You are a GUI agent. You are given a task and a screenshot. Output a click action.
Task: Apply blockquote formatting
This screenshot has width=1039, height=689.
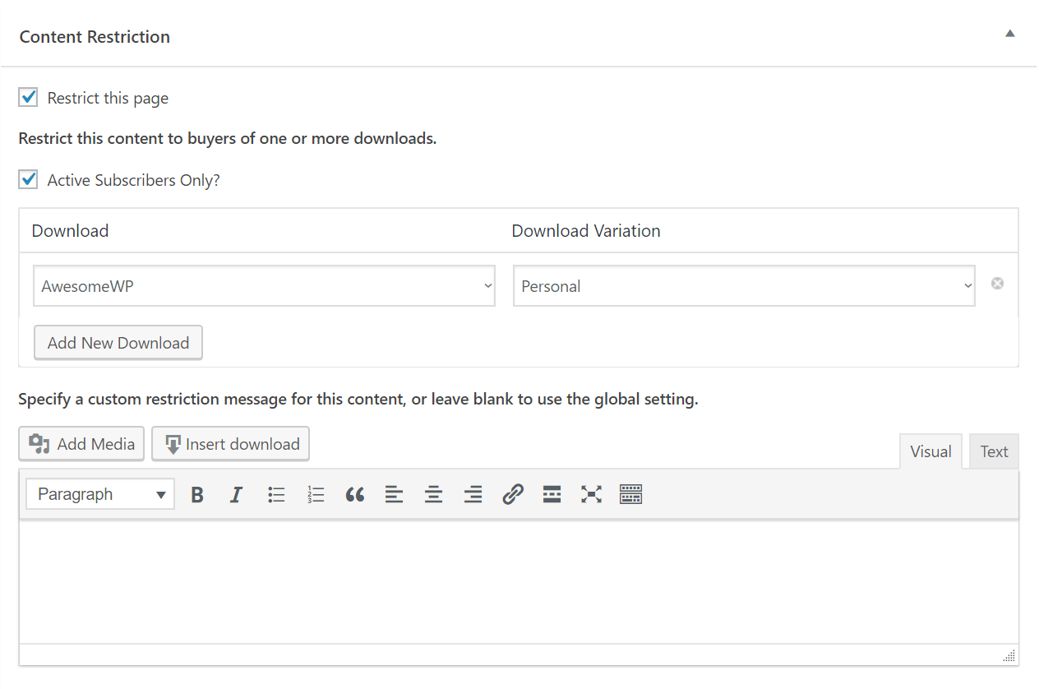click(x=355, y=494)
